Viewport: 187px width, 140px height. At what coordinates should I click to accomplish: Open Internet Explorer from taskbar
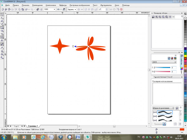coord(42,137)
